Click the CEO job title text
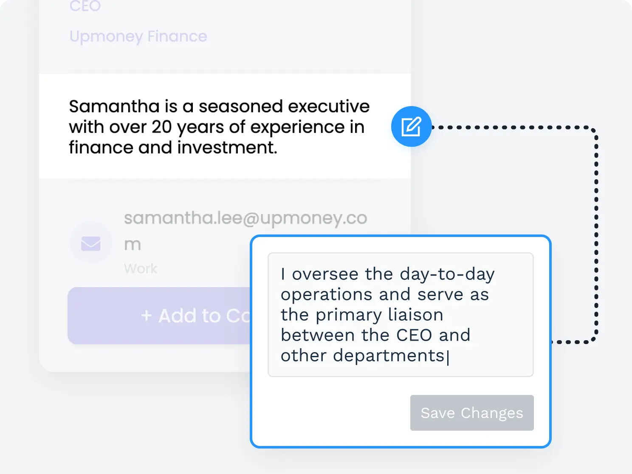 click(x=85, y=6)
